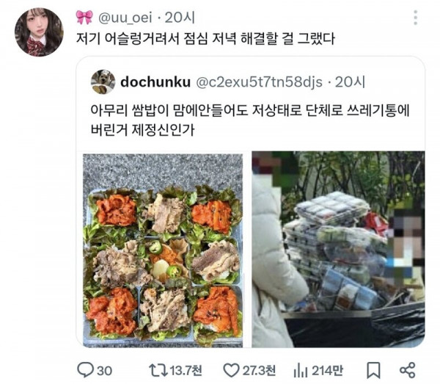Open view analytics bar-chart icon
The width and height of the screenshot is (440, 384).
coord(301,371)
